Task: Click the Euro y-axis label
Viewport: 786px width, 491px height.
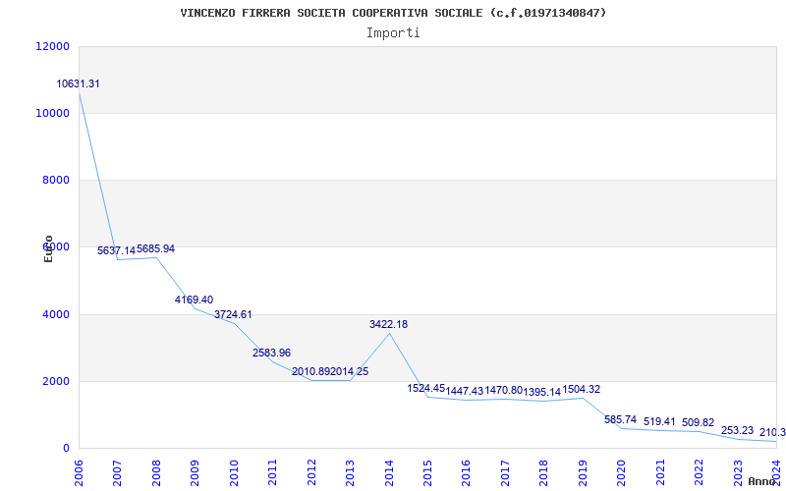Action: click(x=48, y=248)
